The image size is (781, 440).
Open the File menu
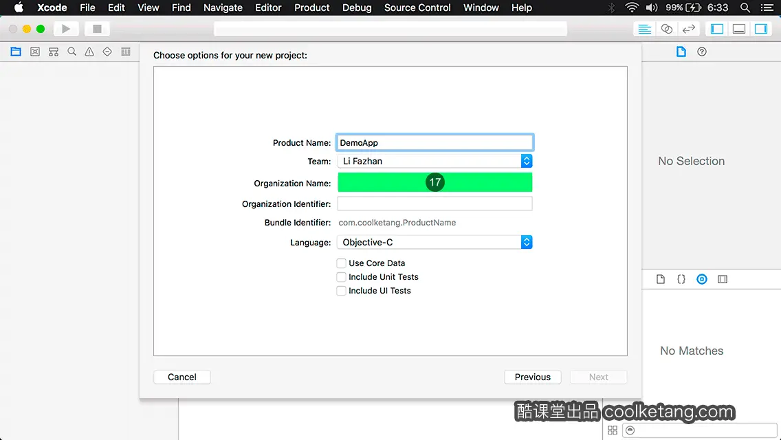click(x=88, y=8)
